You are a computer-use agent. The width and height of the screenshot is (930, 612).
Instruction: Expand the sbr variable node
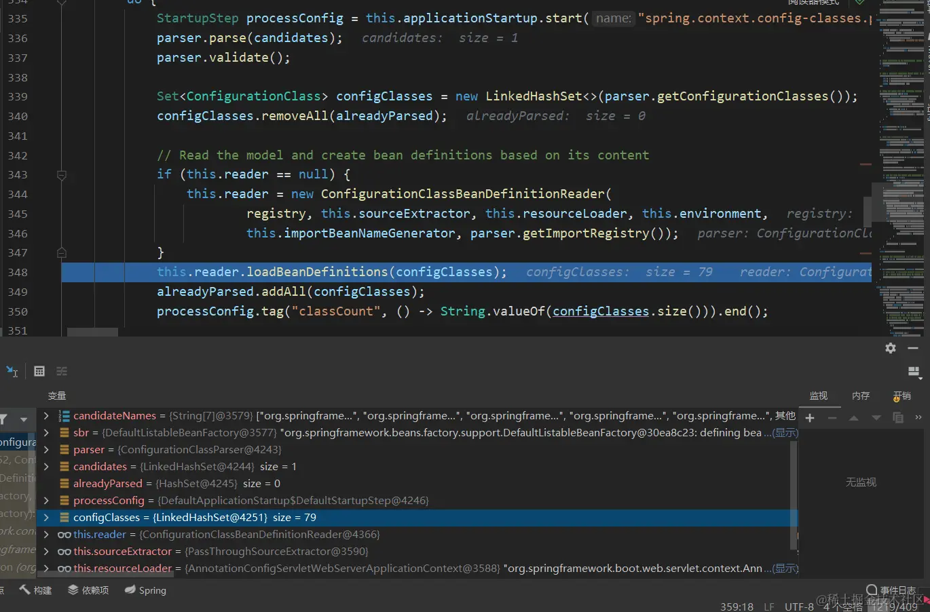(46, 433)
